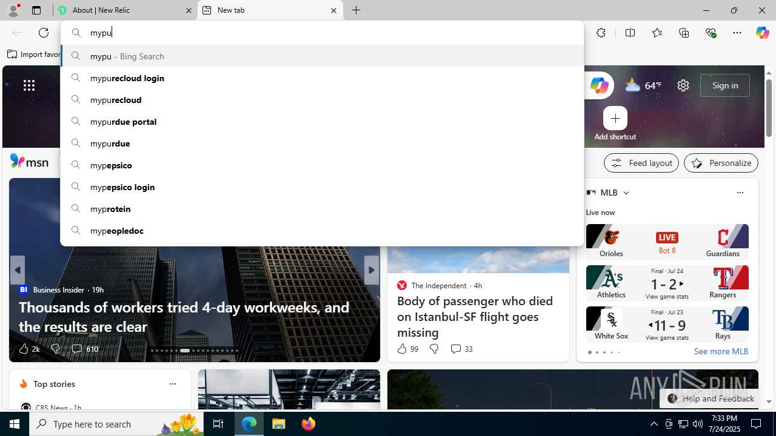Close the About | New Relic tab
Image resolution: width=776 pixels, height=436 pixels.
tap(189, 10)
